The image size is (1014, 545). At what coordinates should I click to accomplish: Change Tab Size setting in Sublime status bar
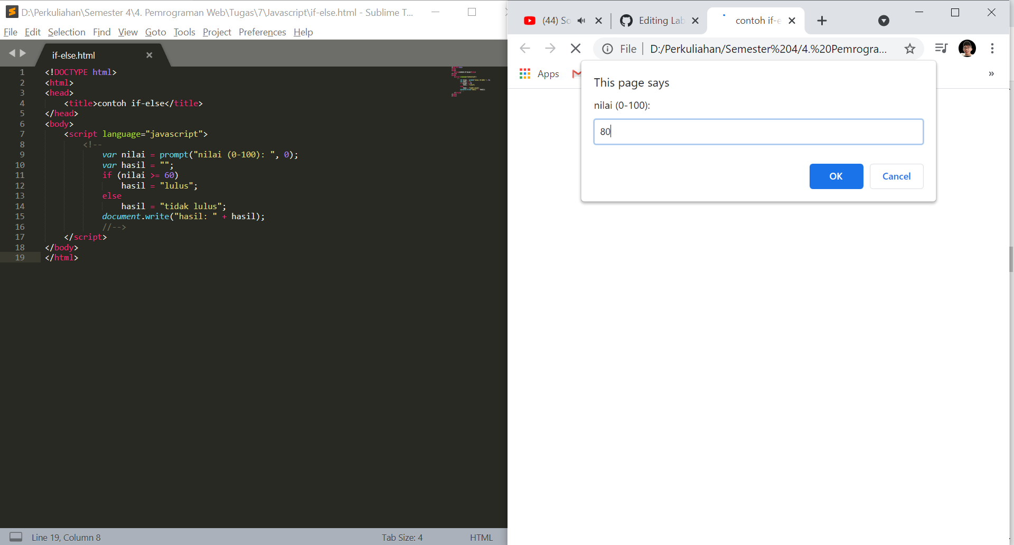[x=402, y=538]
